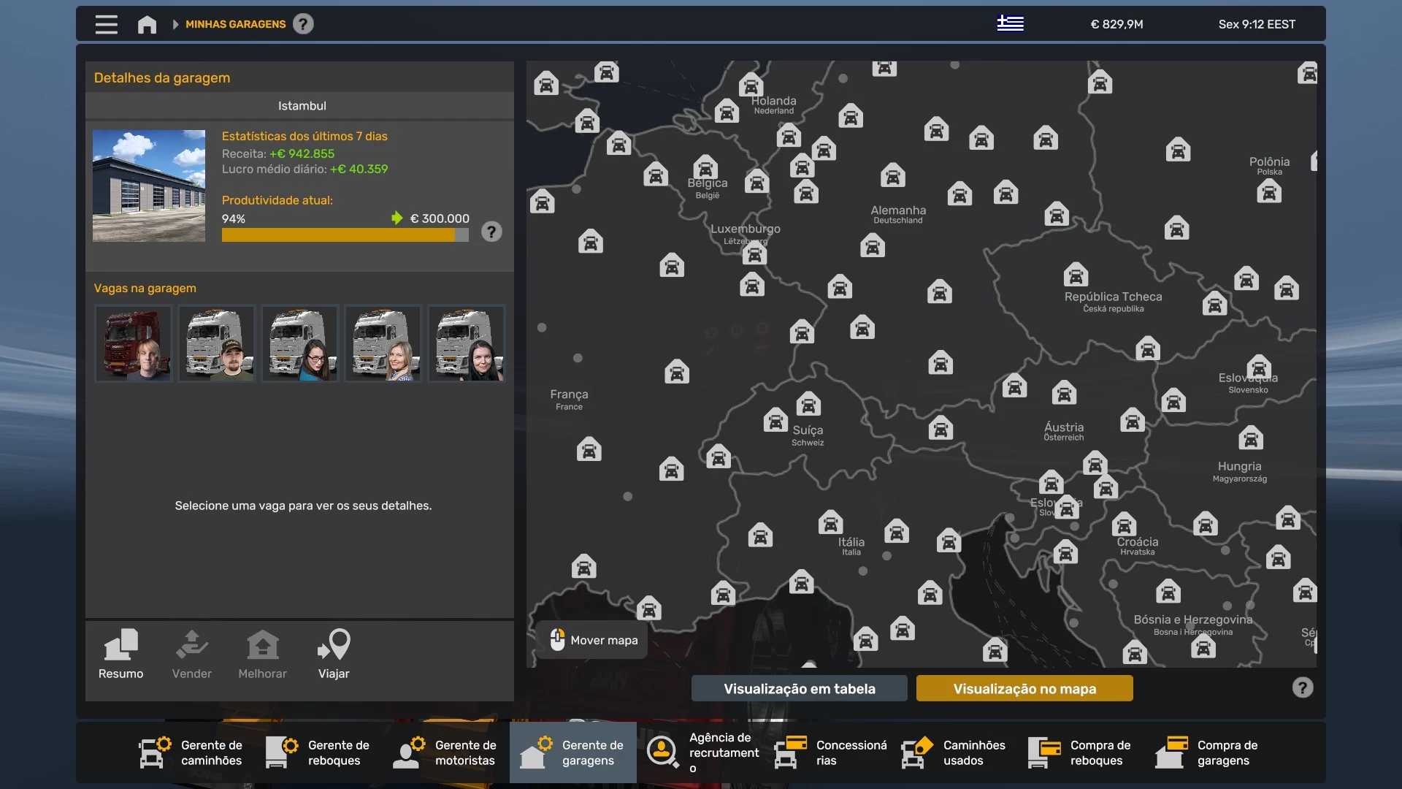Open Compra de garagens

(1207, 752)
